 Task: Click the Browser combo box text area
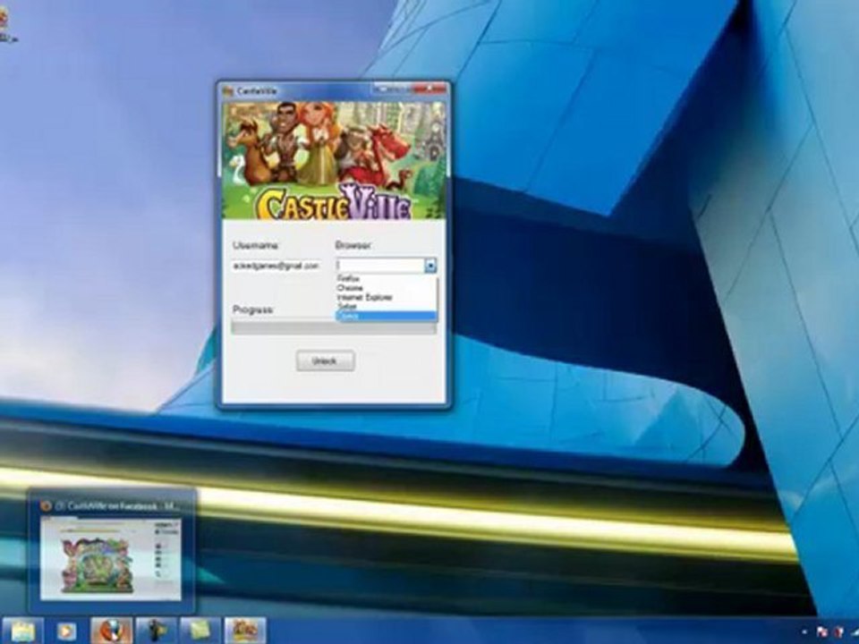click(380, 266)
